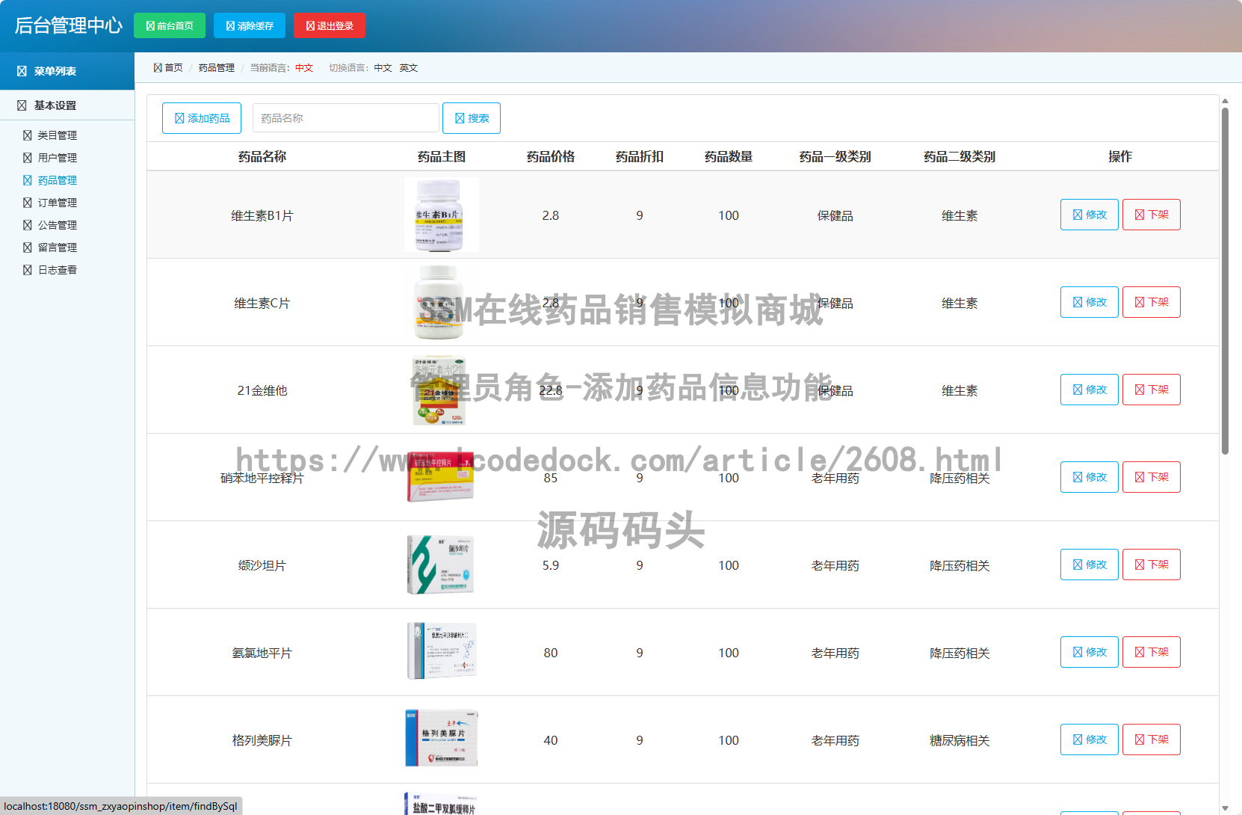Collapse the 基本设置 group

(x=49, y=105)
